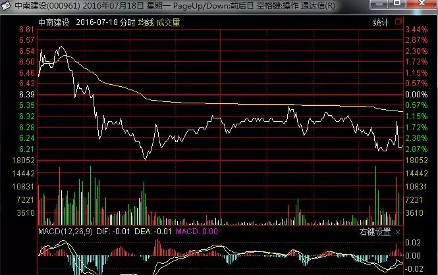This screenshot has width=438, height=275.
Task: Select the 成交量 volume legend label
Action: point(168,22)
